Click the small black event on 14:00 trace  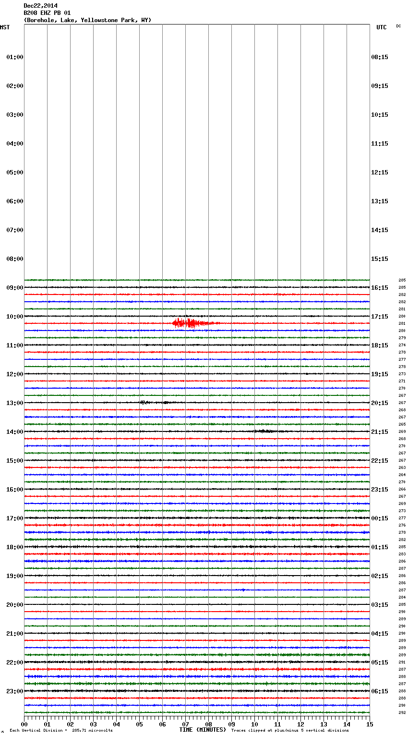click(265, 431)
